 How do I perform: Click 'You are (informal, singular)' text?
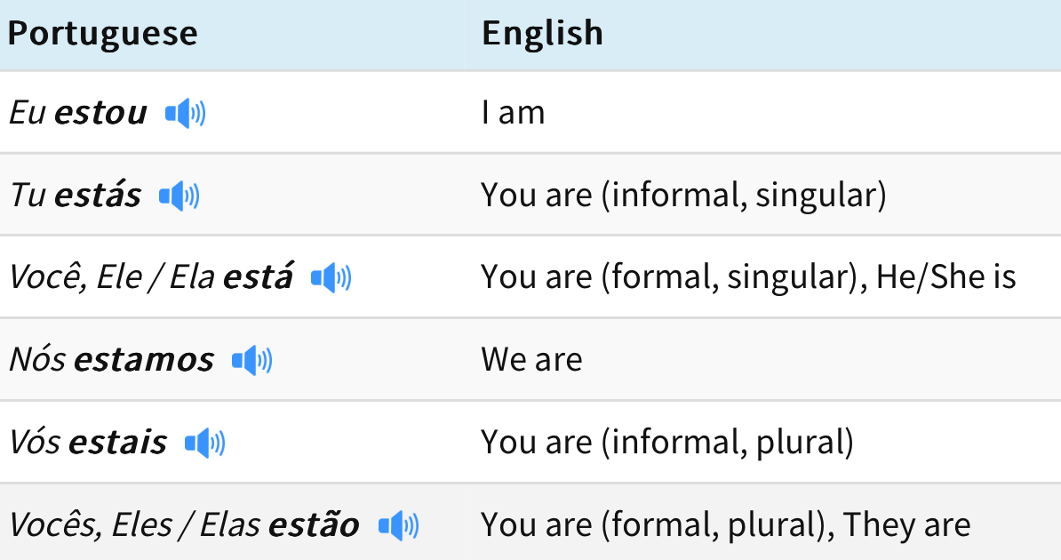(683, 196)
